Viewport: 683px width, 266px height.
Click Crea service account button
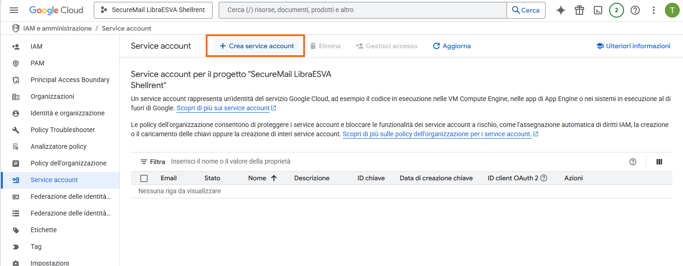point(256,46)
